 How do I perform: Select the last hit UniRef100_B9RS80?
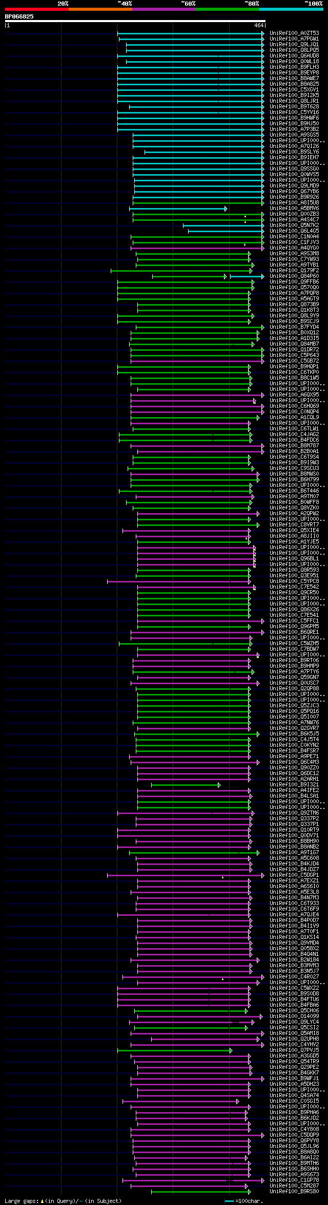(x=294, y=1192)
